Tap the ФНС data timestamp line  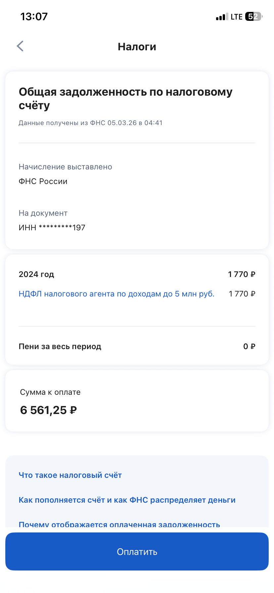tap(90, 123)
